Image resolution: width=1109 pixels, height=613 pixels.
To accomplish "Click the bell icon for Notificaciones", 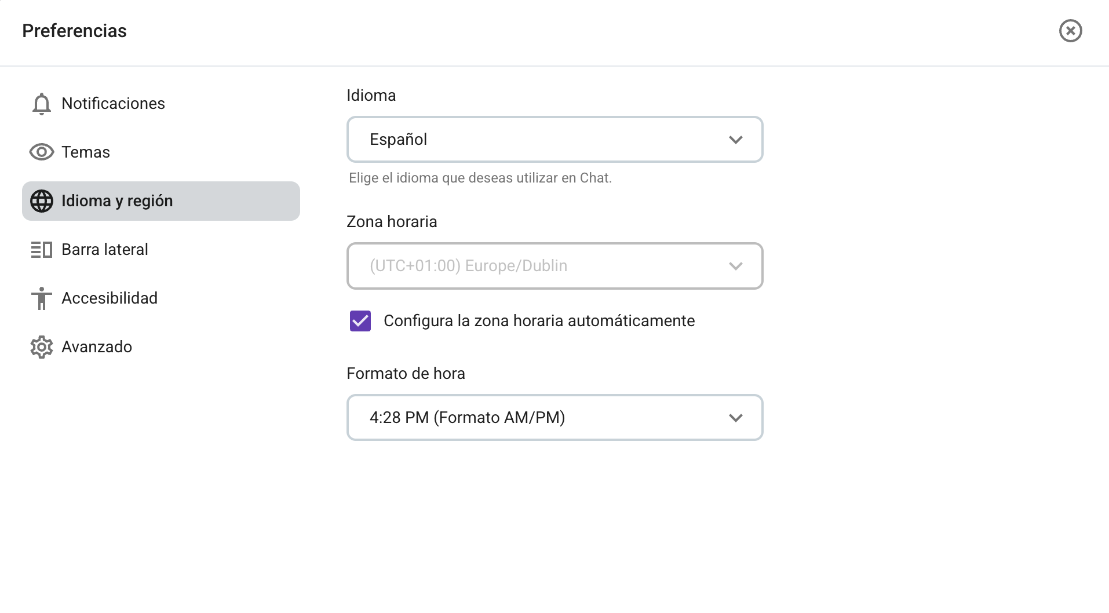I will [41, 104].
